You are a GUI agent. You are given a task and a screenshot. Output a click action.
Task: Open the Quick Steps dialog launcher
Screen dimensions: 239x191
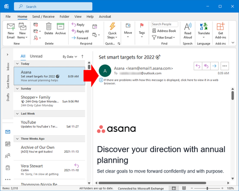[119, 44]
